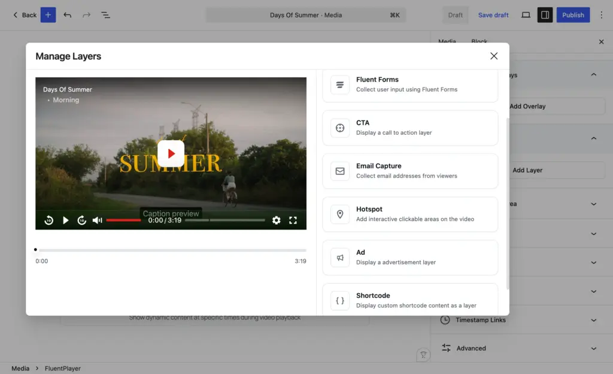Expand the Timestamp Links panel

coord(522,320)
